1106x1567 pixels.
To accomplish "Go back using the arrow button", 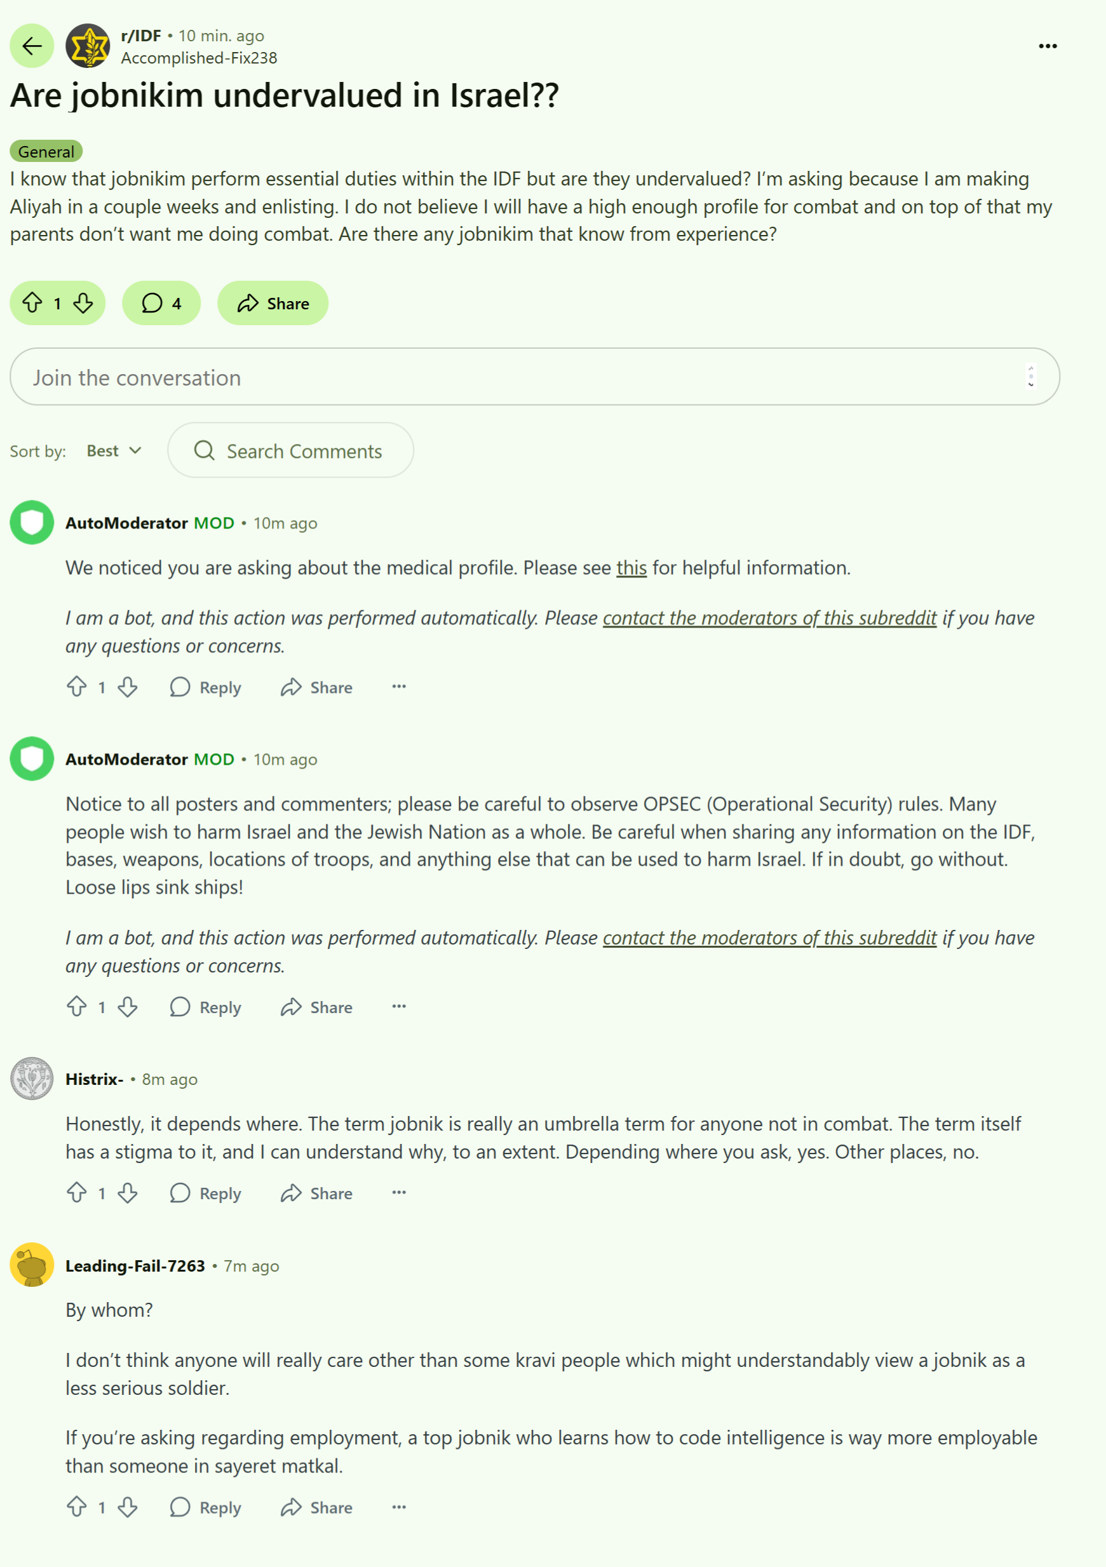I will point(31,46).
